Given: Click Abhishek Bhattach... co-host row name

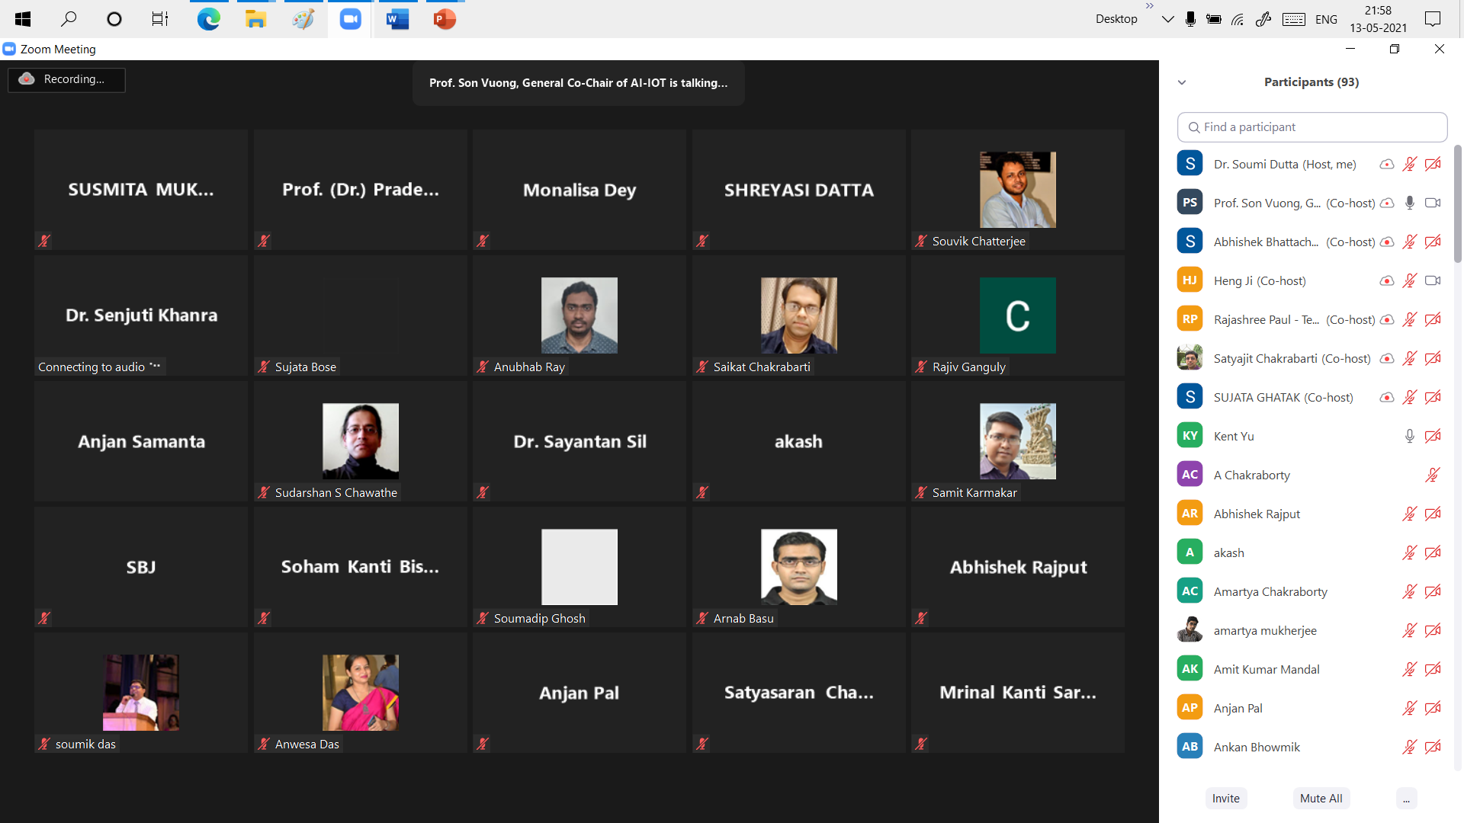Looking at the screenshot, I should [x=1266, y=242].
